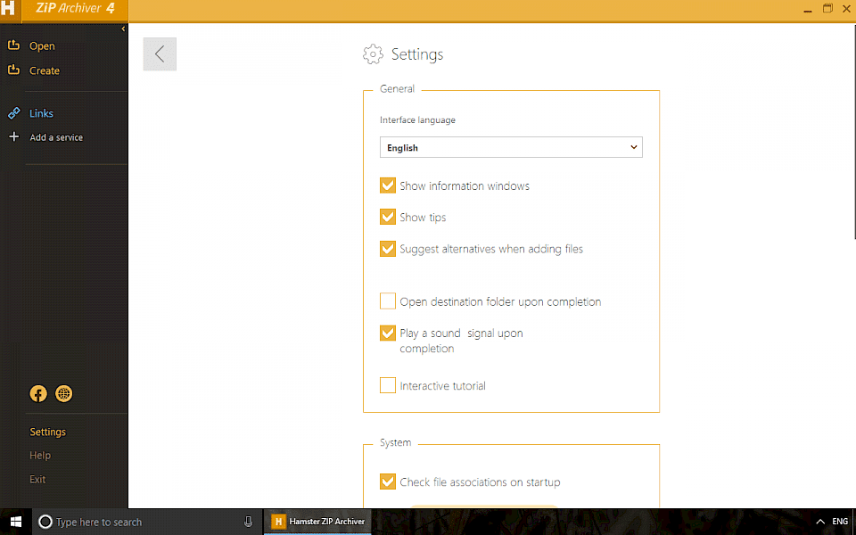The image size is (856, 535).
Task: Click the Hamster H logo icon
Action: click(x=8, y=8)
